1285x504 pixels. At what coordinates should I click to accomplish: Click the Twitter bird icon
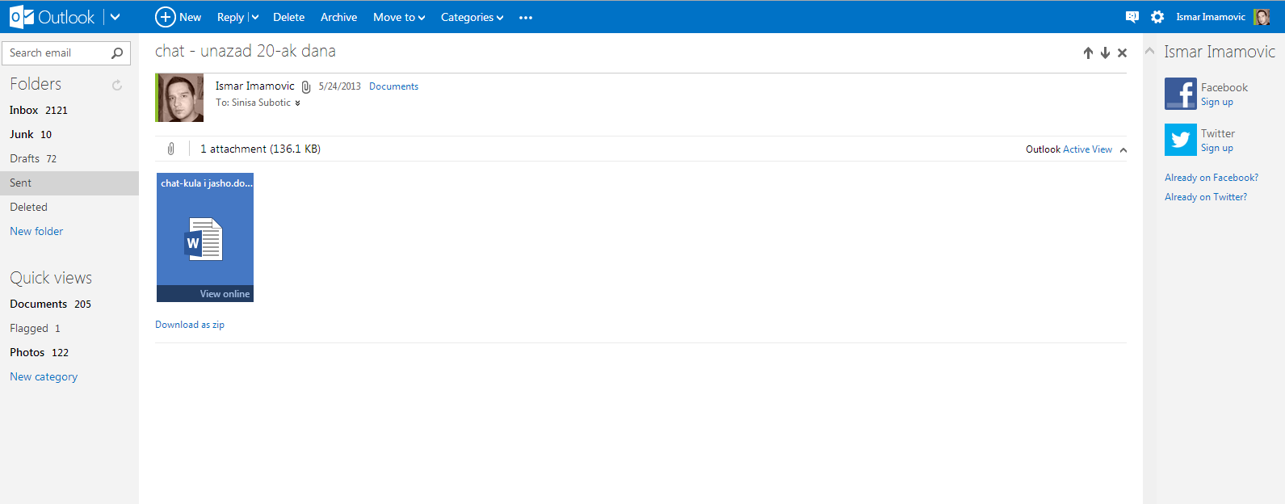[1180, 140]
